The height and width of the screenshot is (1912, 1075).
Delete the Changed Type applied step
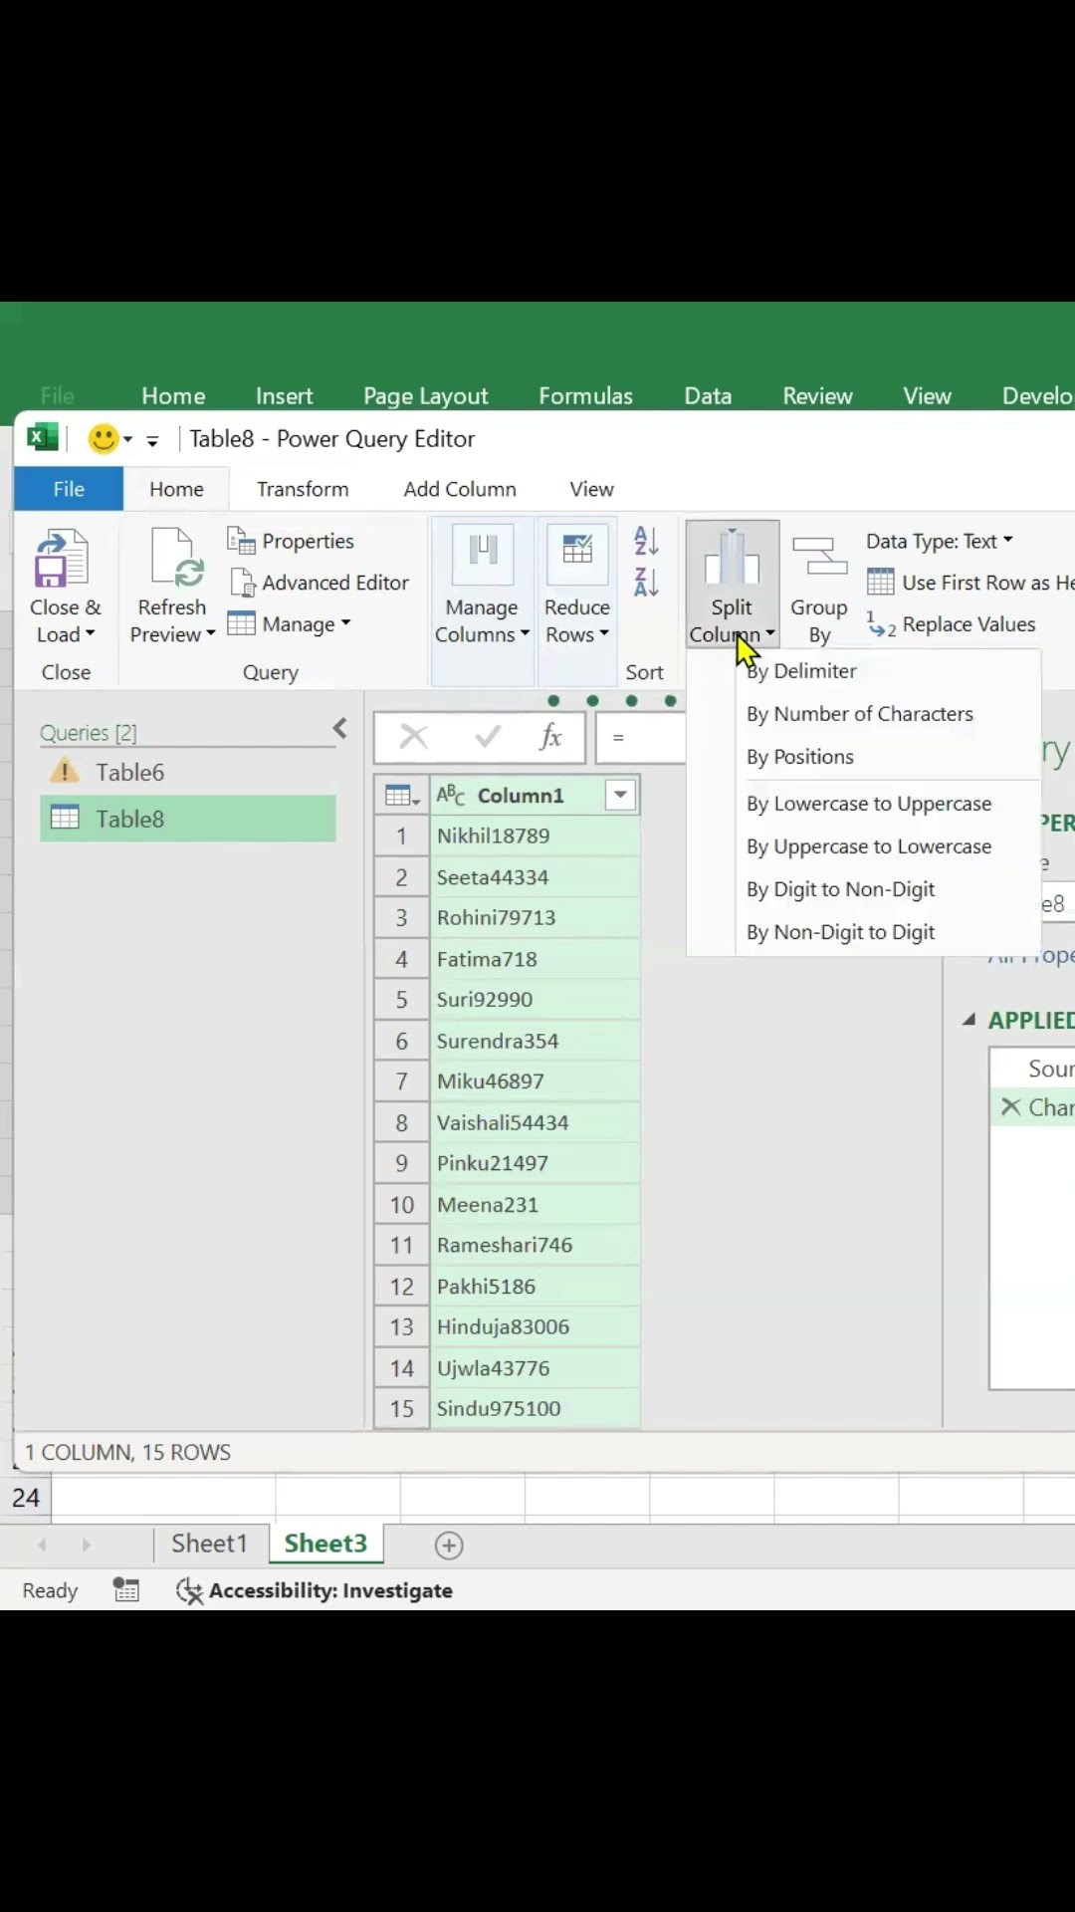[x=1010, y=1107]
